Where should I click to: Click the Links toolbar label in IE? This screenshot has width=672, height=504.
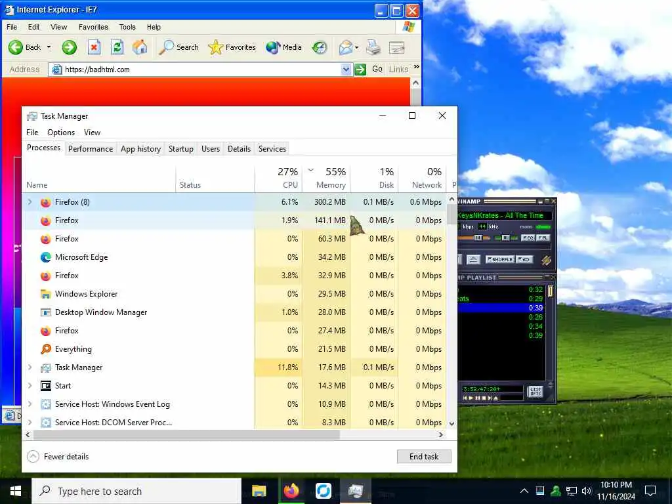(x=398, y=69)
